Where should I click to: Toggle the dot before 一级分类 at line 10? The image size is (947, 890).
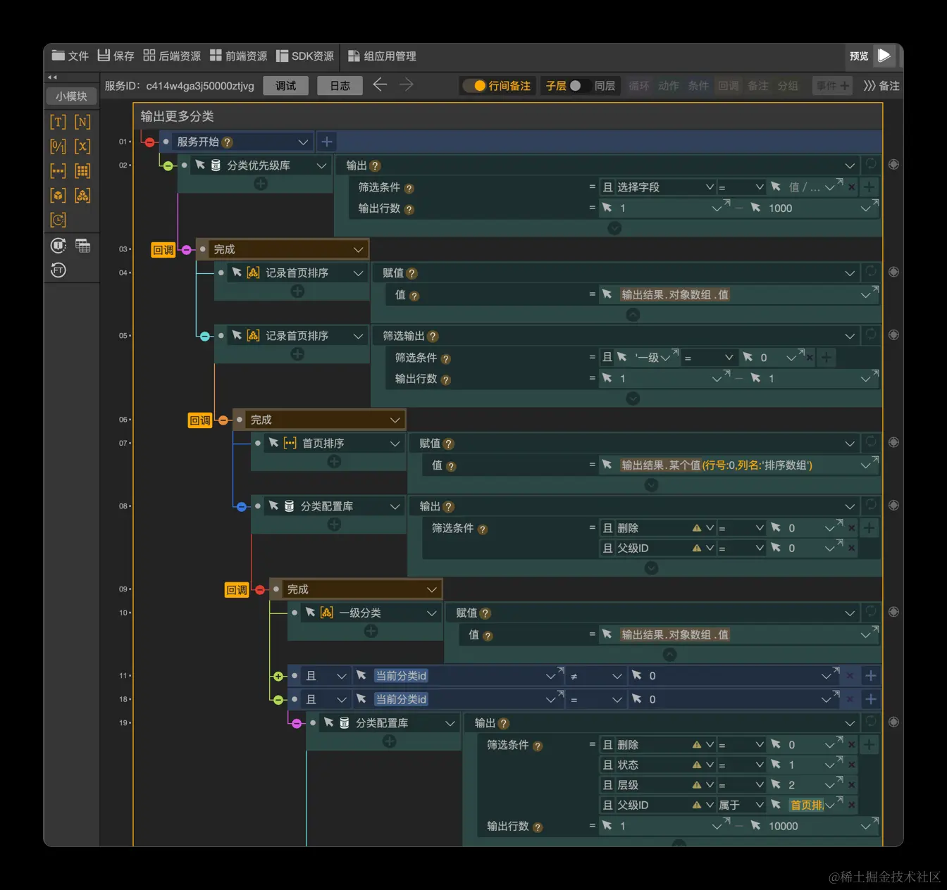294,613
